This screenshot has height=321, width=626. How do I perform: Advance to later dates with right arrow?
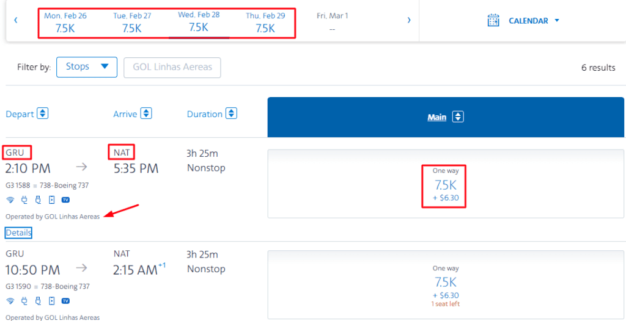(x=408, y=20)
